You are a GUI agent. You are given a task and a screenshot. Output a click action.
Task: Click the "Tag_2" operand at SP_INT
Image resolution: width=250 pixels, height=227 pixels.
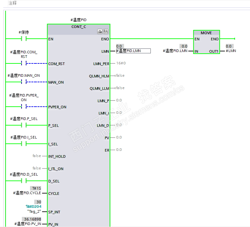point(34,211)
